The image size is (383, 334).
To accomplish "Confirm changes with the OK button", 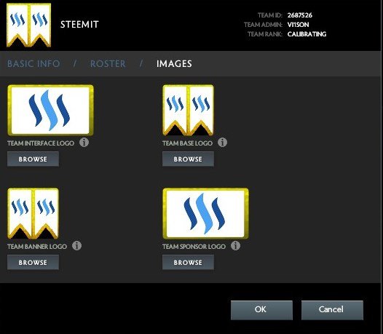I will tap(261, 310).
